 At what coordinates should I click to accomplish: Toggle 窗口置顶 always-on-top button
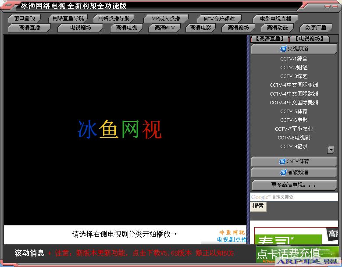click(x=25, y=18)
